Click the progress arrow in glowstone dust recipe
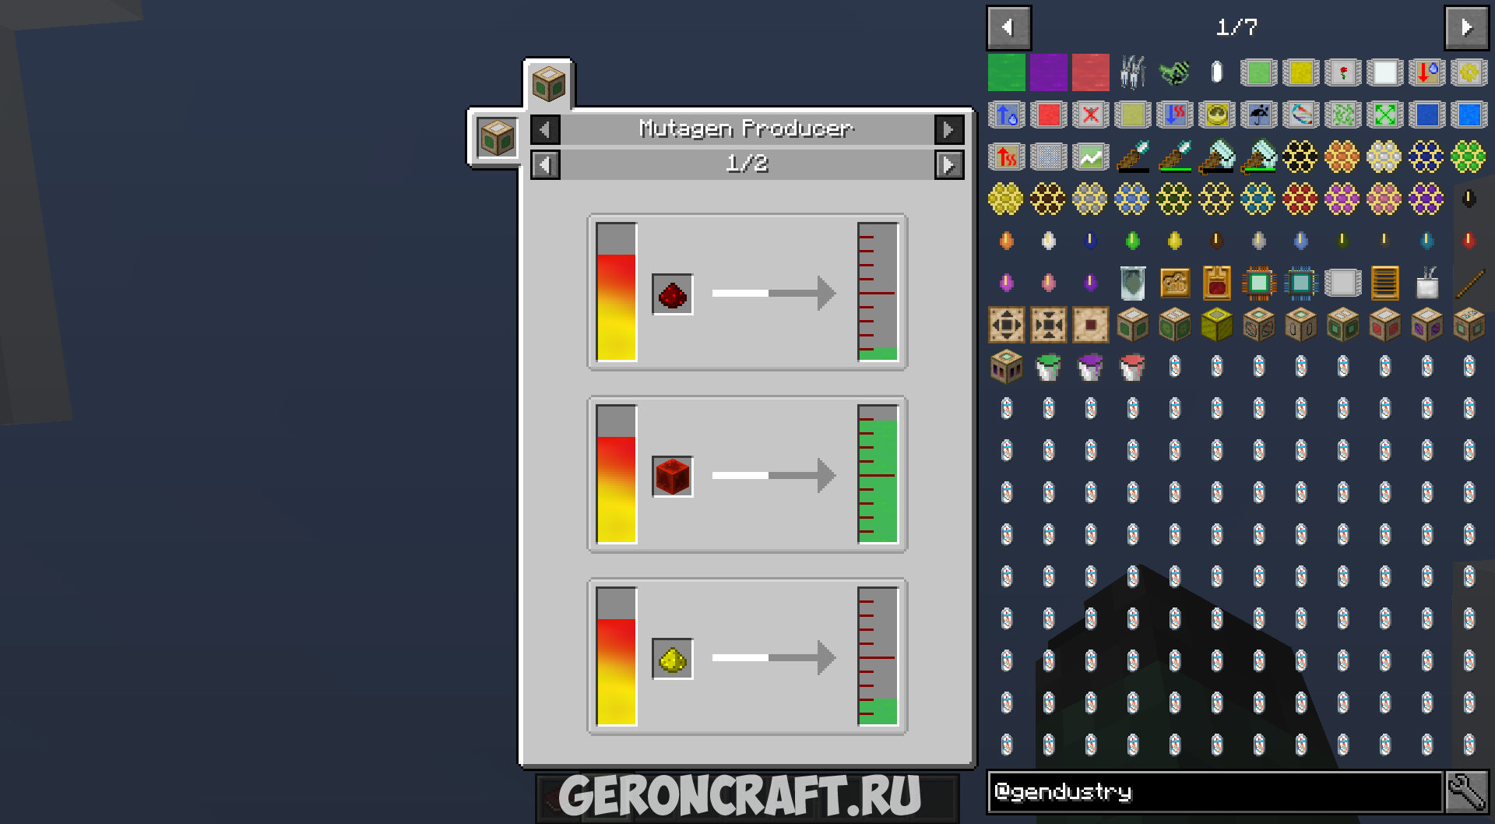This screenshot has width=1495, height=824. coord(774,657)
